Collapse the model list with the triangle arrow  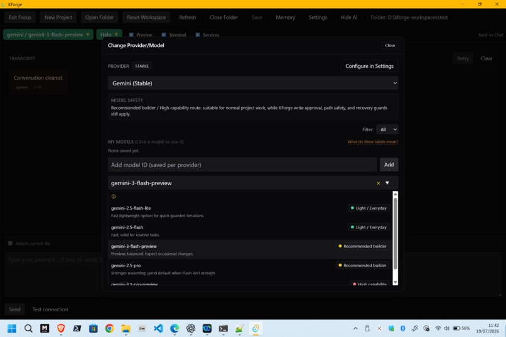click(x=387, y=183)
